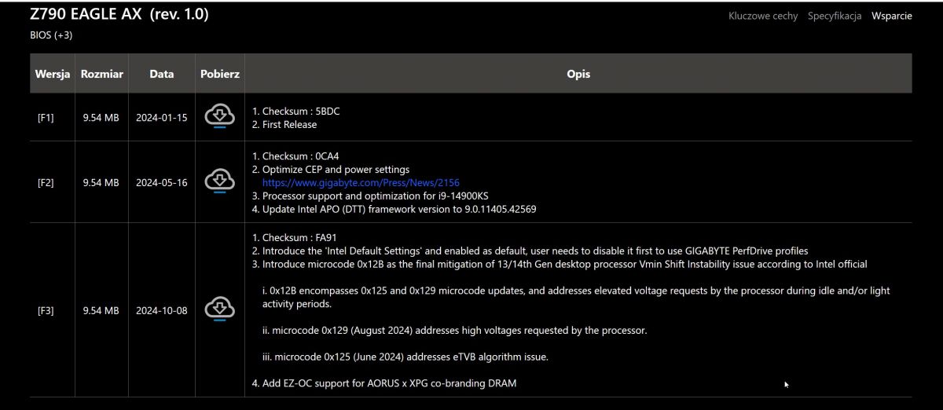The height and width of the screenshot is (410, 943).
Task: Click the 9.54 MB size in F2 row
Action: [101, 182]
